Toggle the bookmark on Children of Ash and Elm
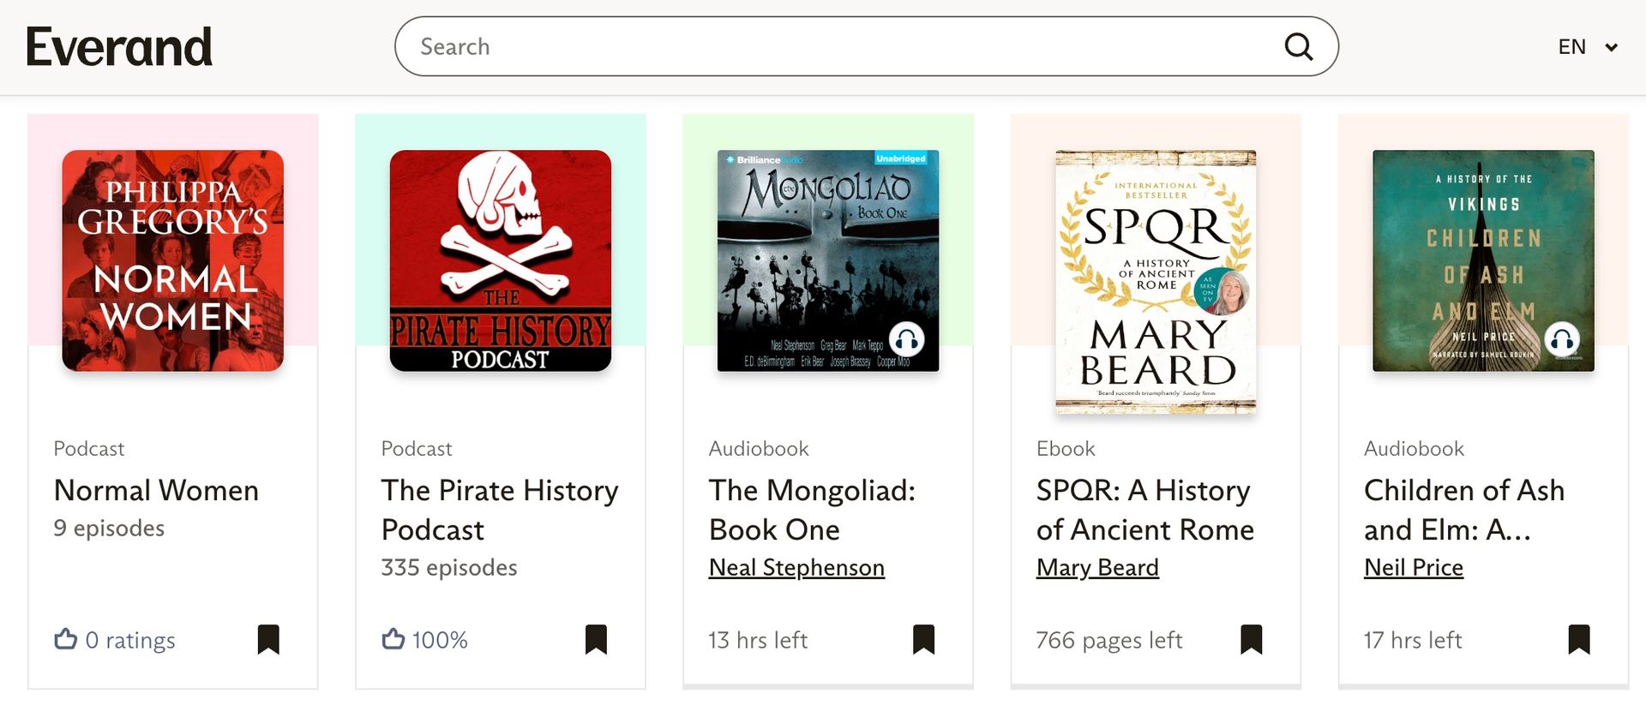Viewport: 1646px width, 705px height. point(1579,639)
